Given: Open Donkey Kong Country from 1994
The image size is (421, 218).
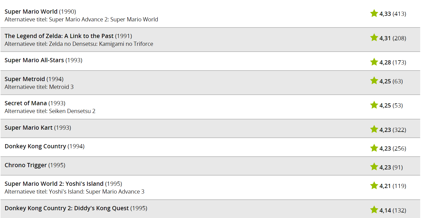Looking at the screenshot, I should pos(35,146).
